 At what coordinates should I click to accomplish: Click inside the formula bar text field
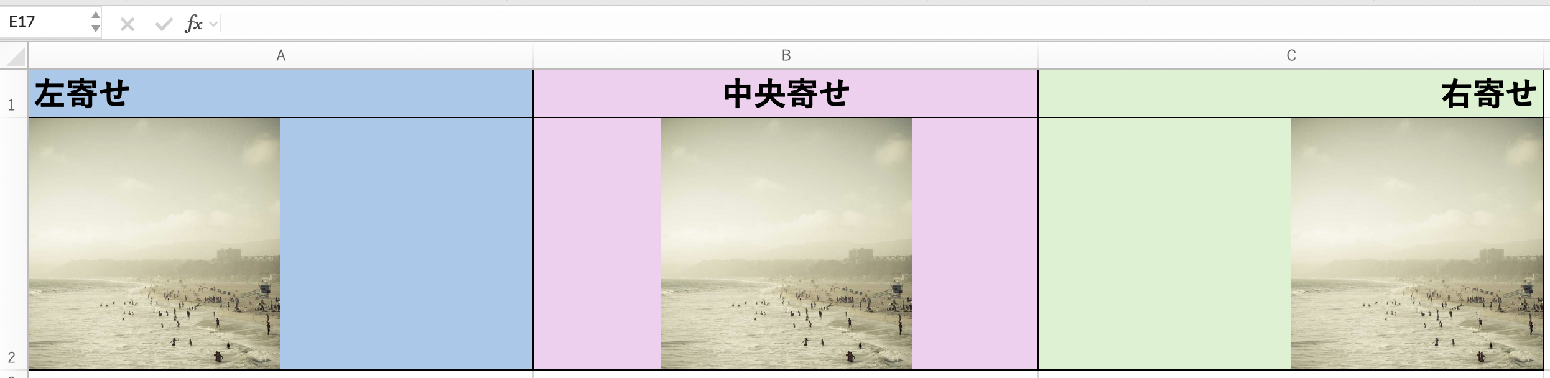871,24
